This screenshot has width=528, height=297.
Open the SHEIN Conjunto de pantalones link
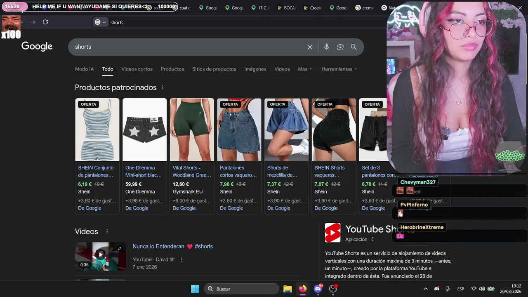coord(96,171)
